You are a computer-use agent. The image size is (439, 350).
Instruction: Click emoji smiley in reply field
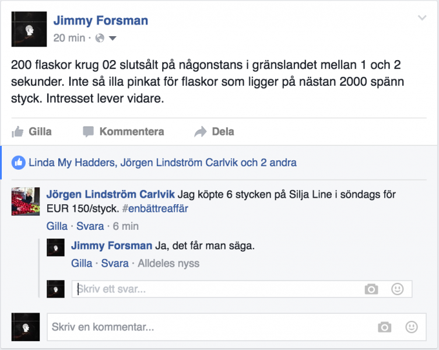click(x=397, y=289)
